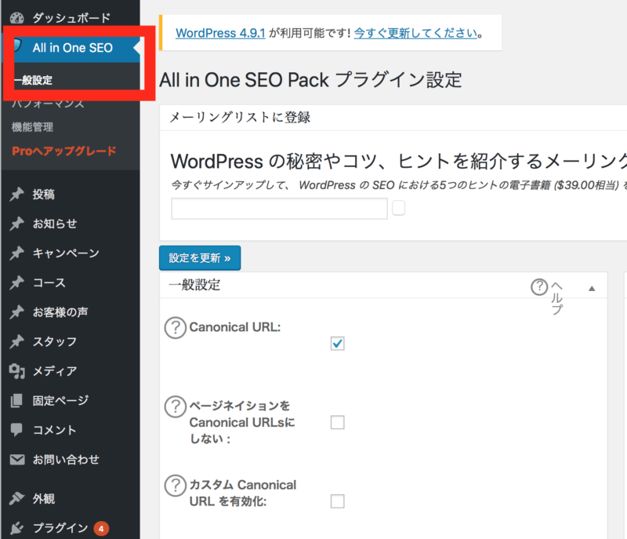
Task: Open the ダッシュボード menu
Action: coord(71,18)
